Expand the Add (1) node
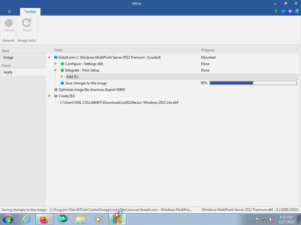The width and height of the screenshot is (301, 225). [62, 76]
